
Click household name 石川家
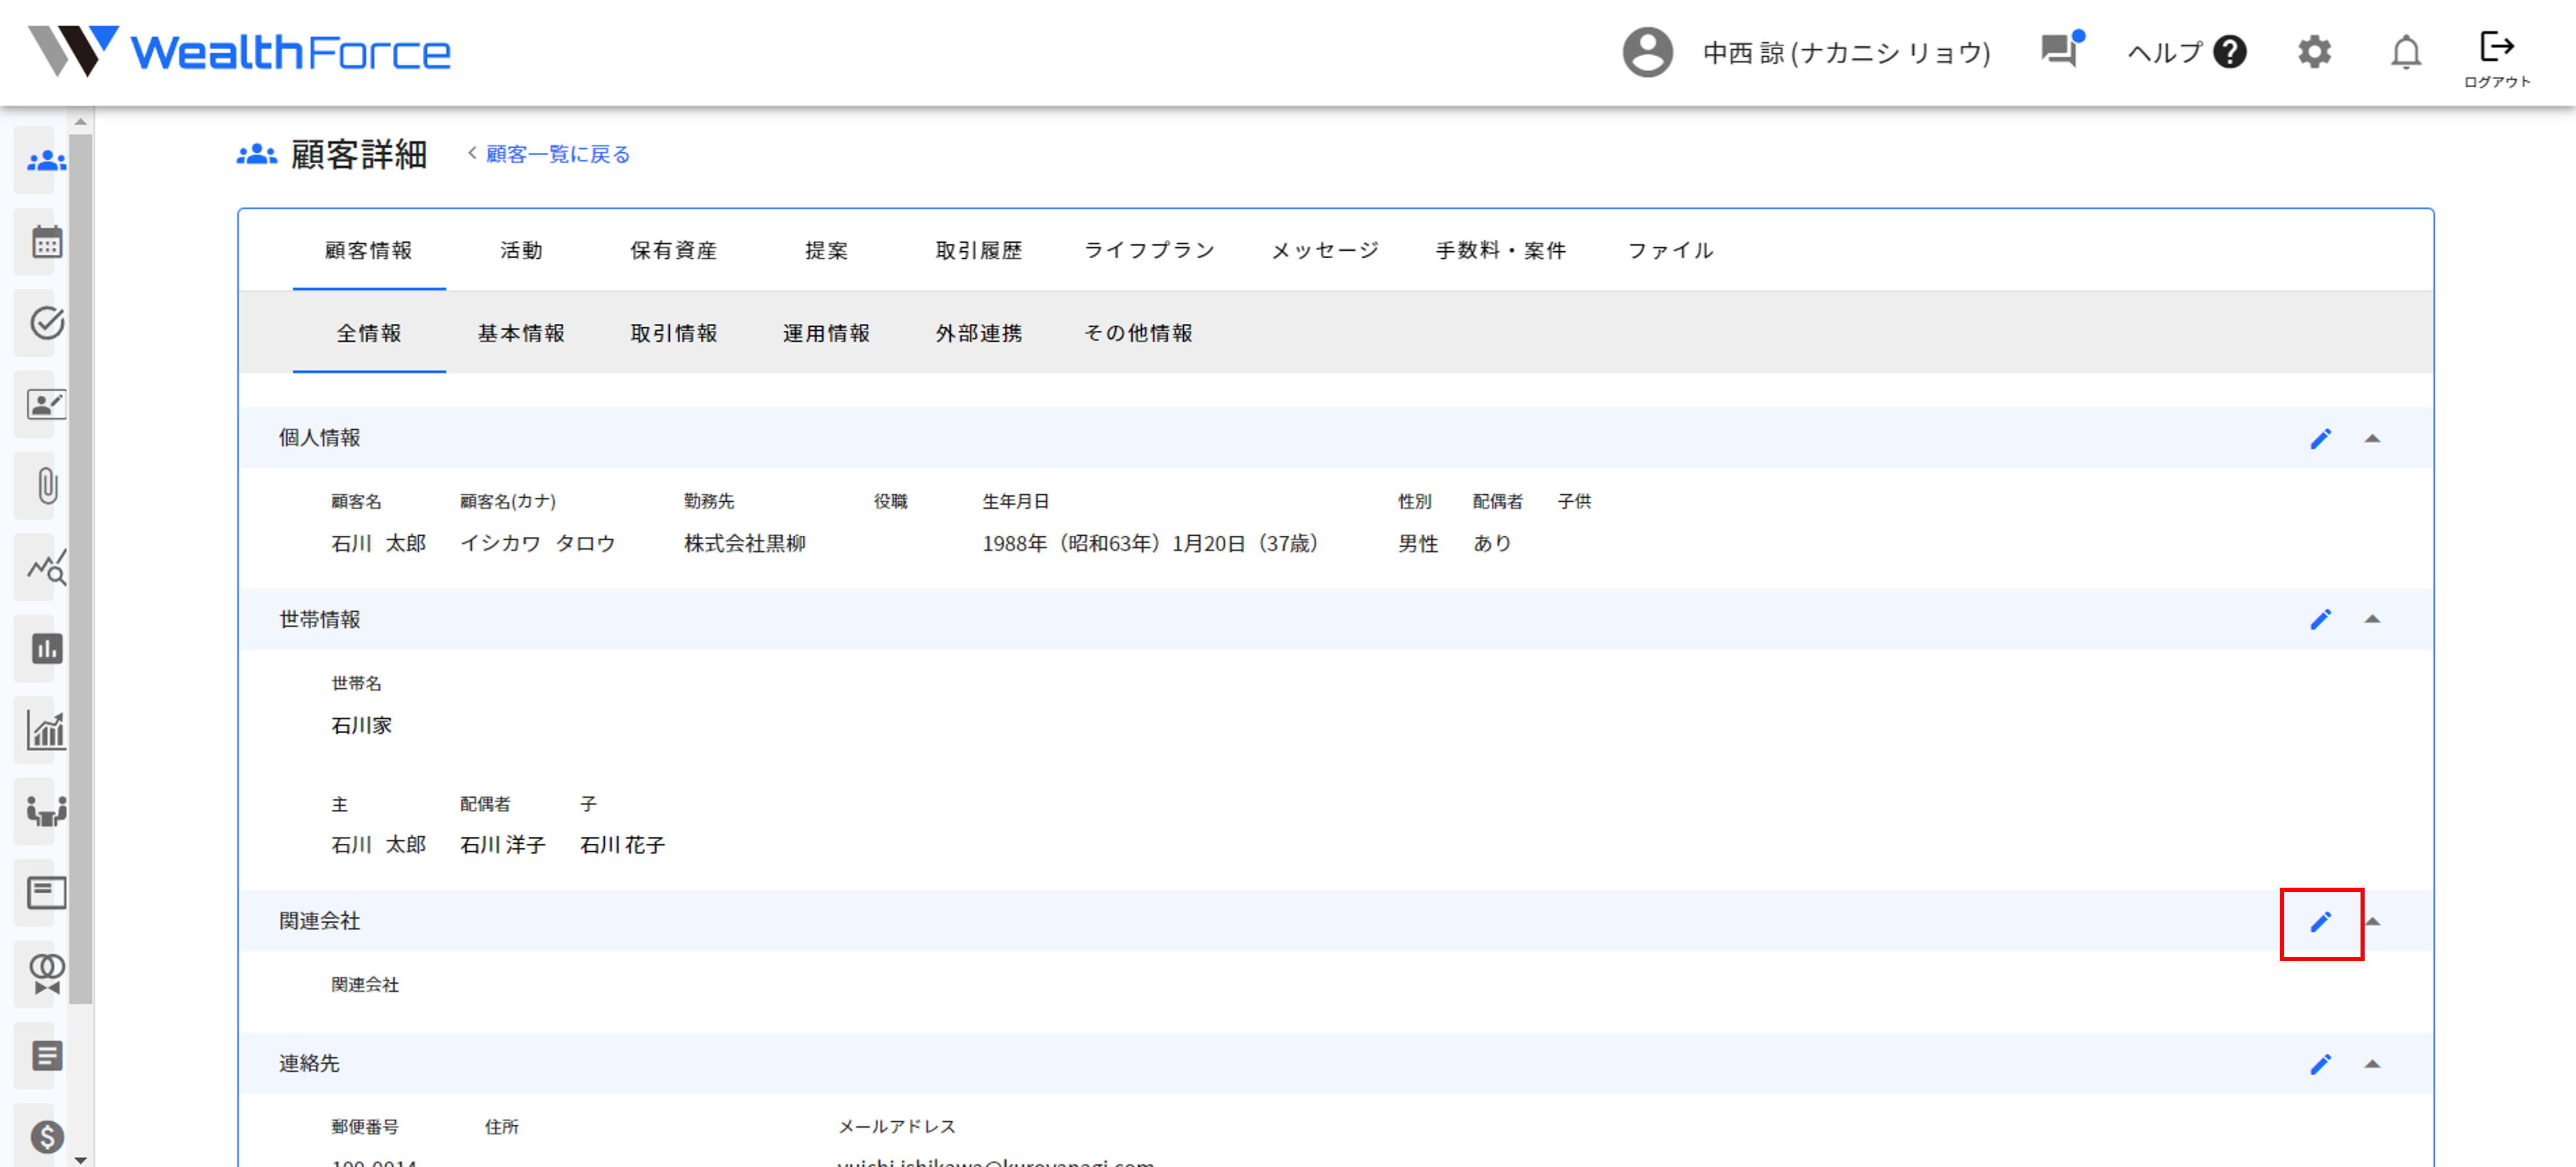[x=361, y=725]
